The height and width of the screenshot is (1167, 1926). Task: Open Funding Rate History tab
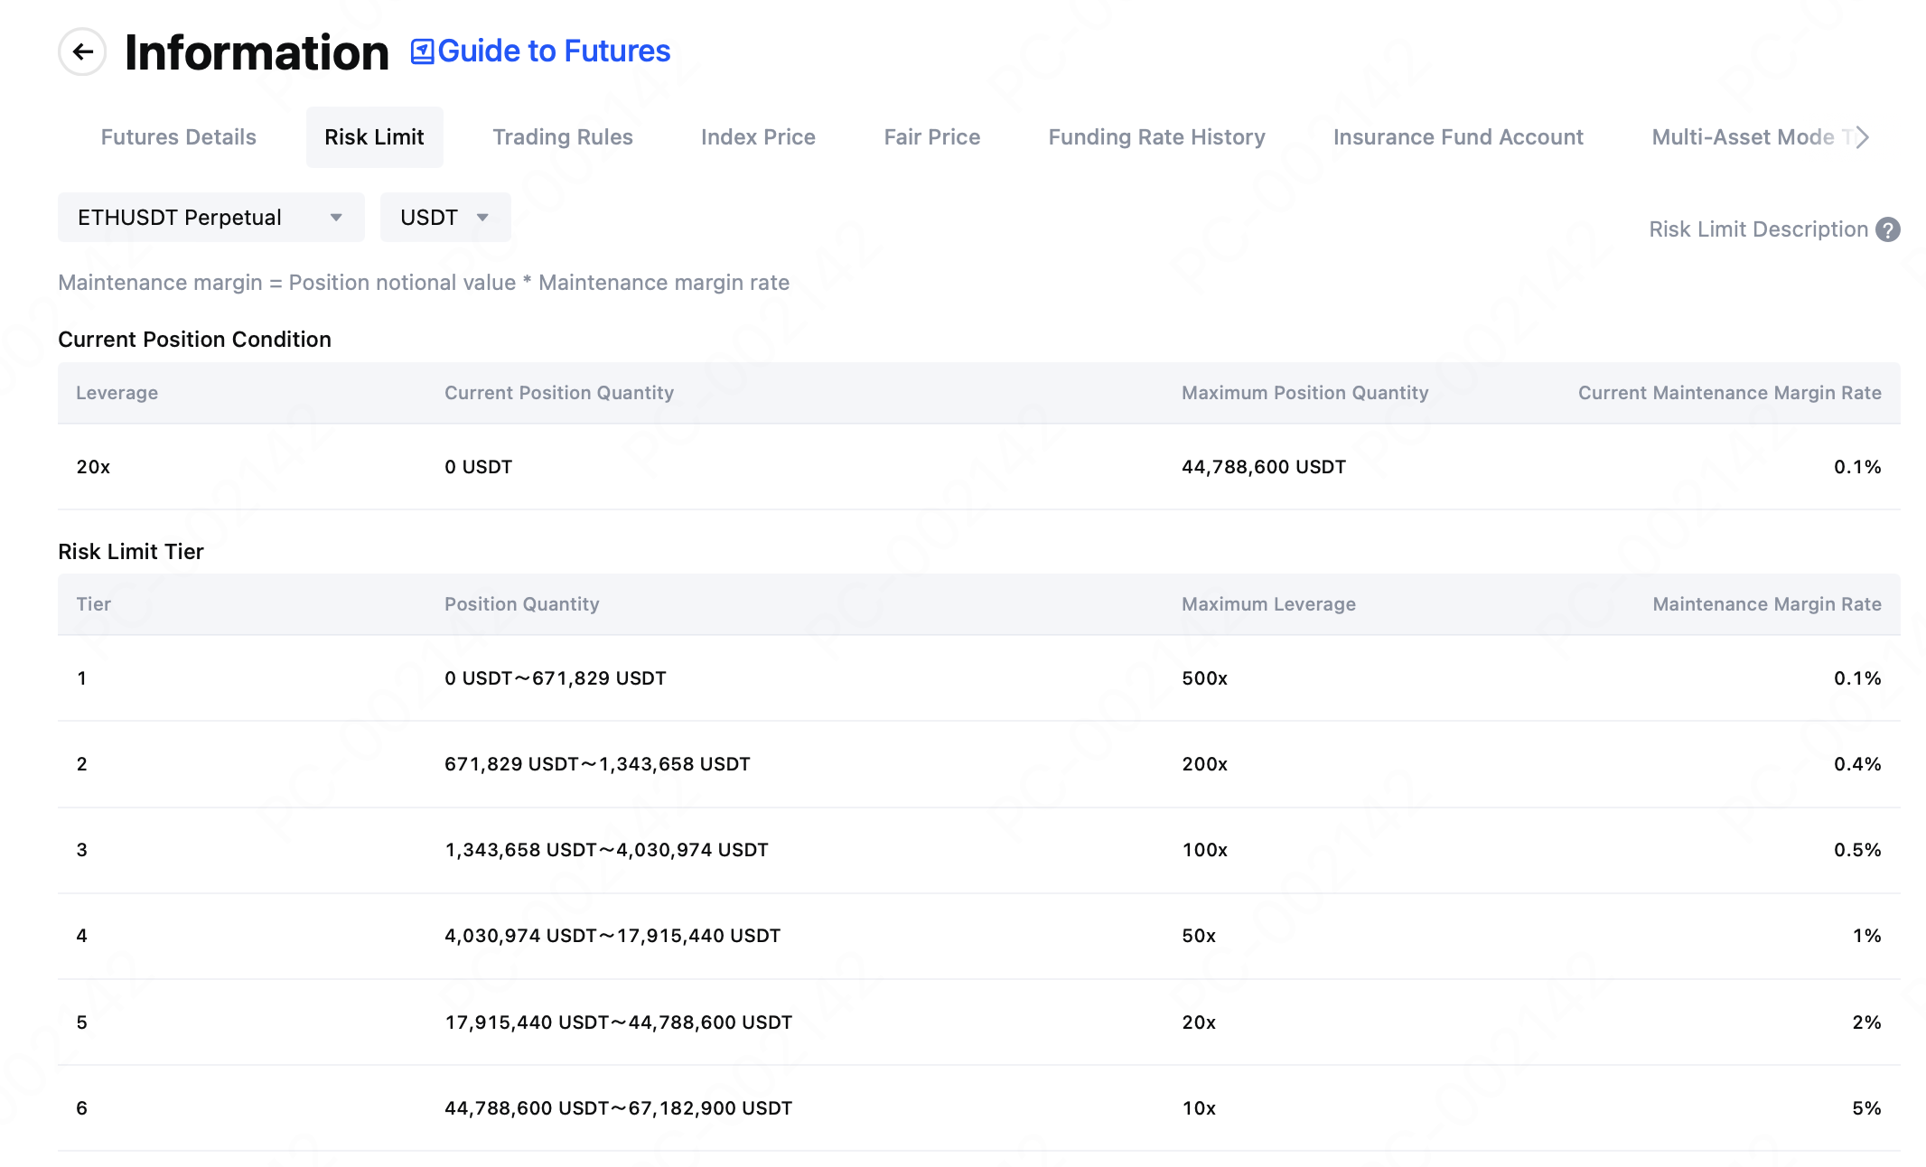[x=1156, y=137]
